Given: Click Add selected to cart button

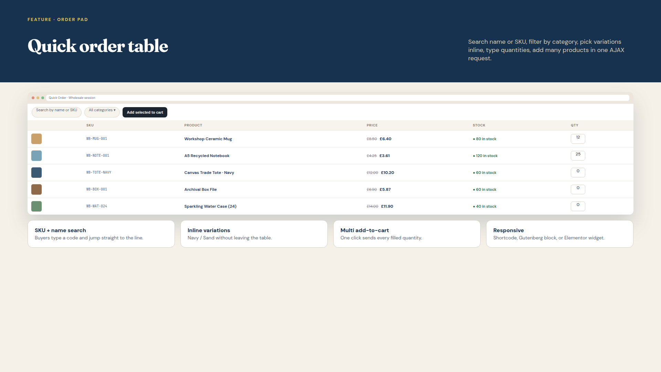Looking at the screenshot, I should tap(145, 112).
